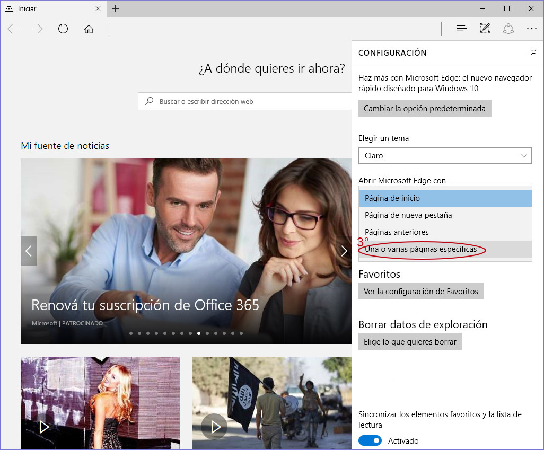Select the currently active carousel dot
This screenshot has width=544, height=450.
pos(199,333)
